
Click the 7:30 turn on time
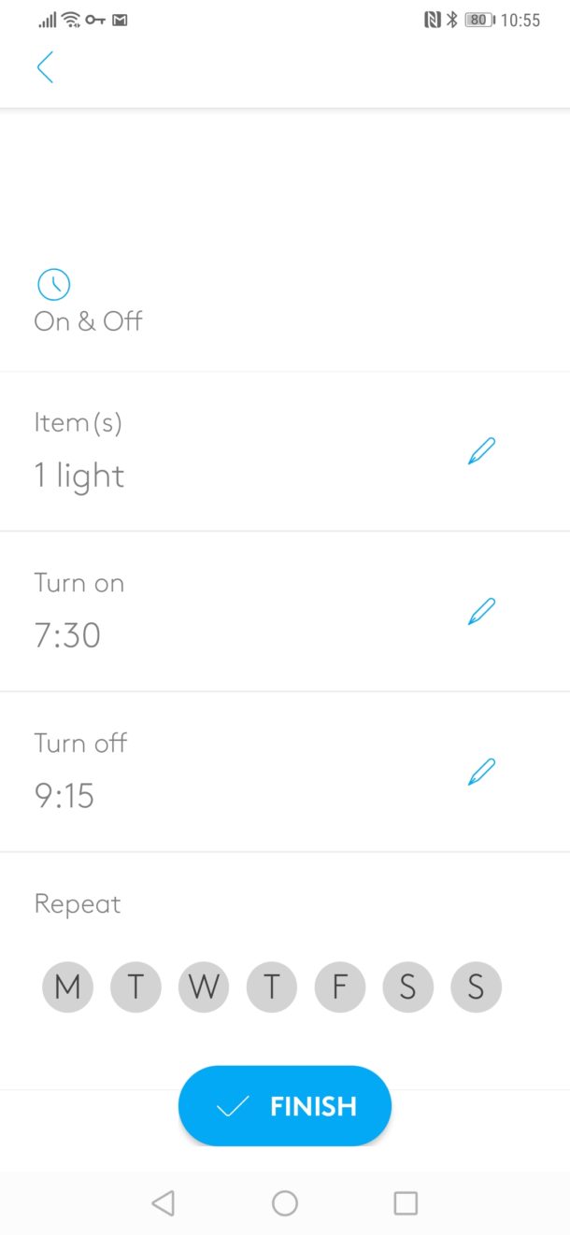66,635
